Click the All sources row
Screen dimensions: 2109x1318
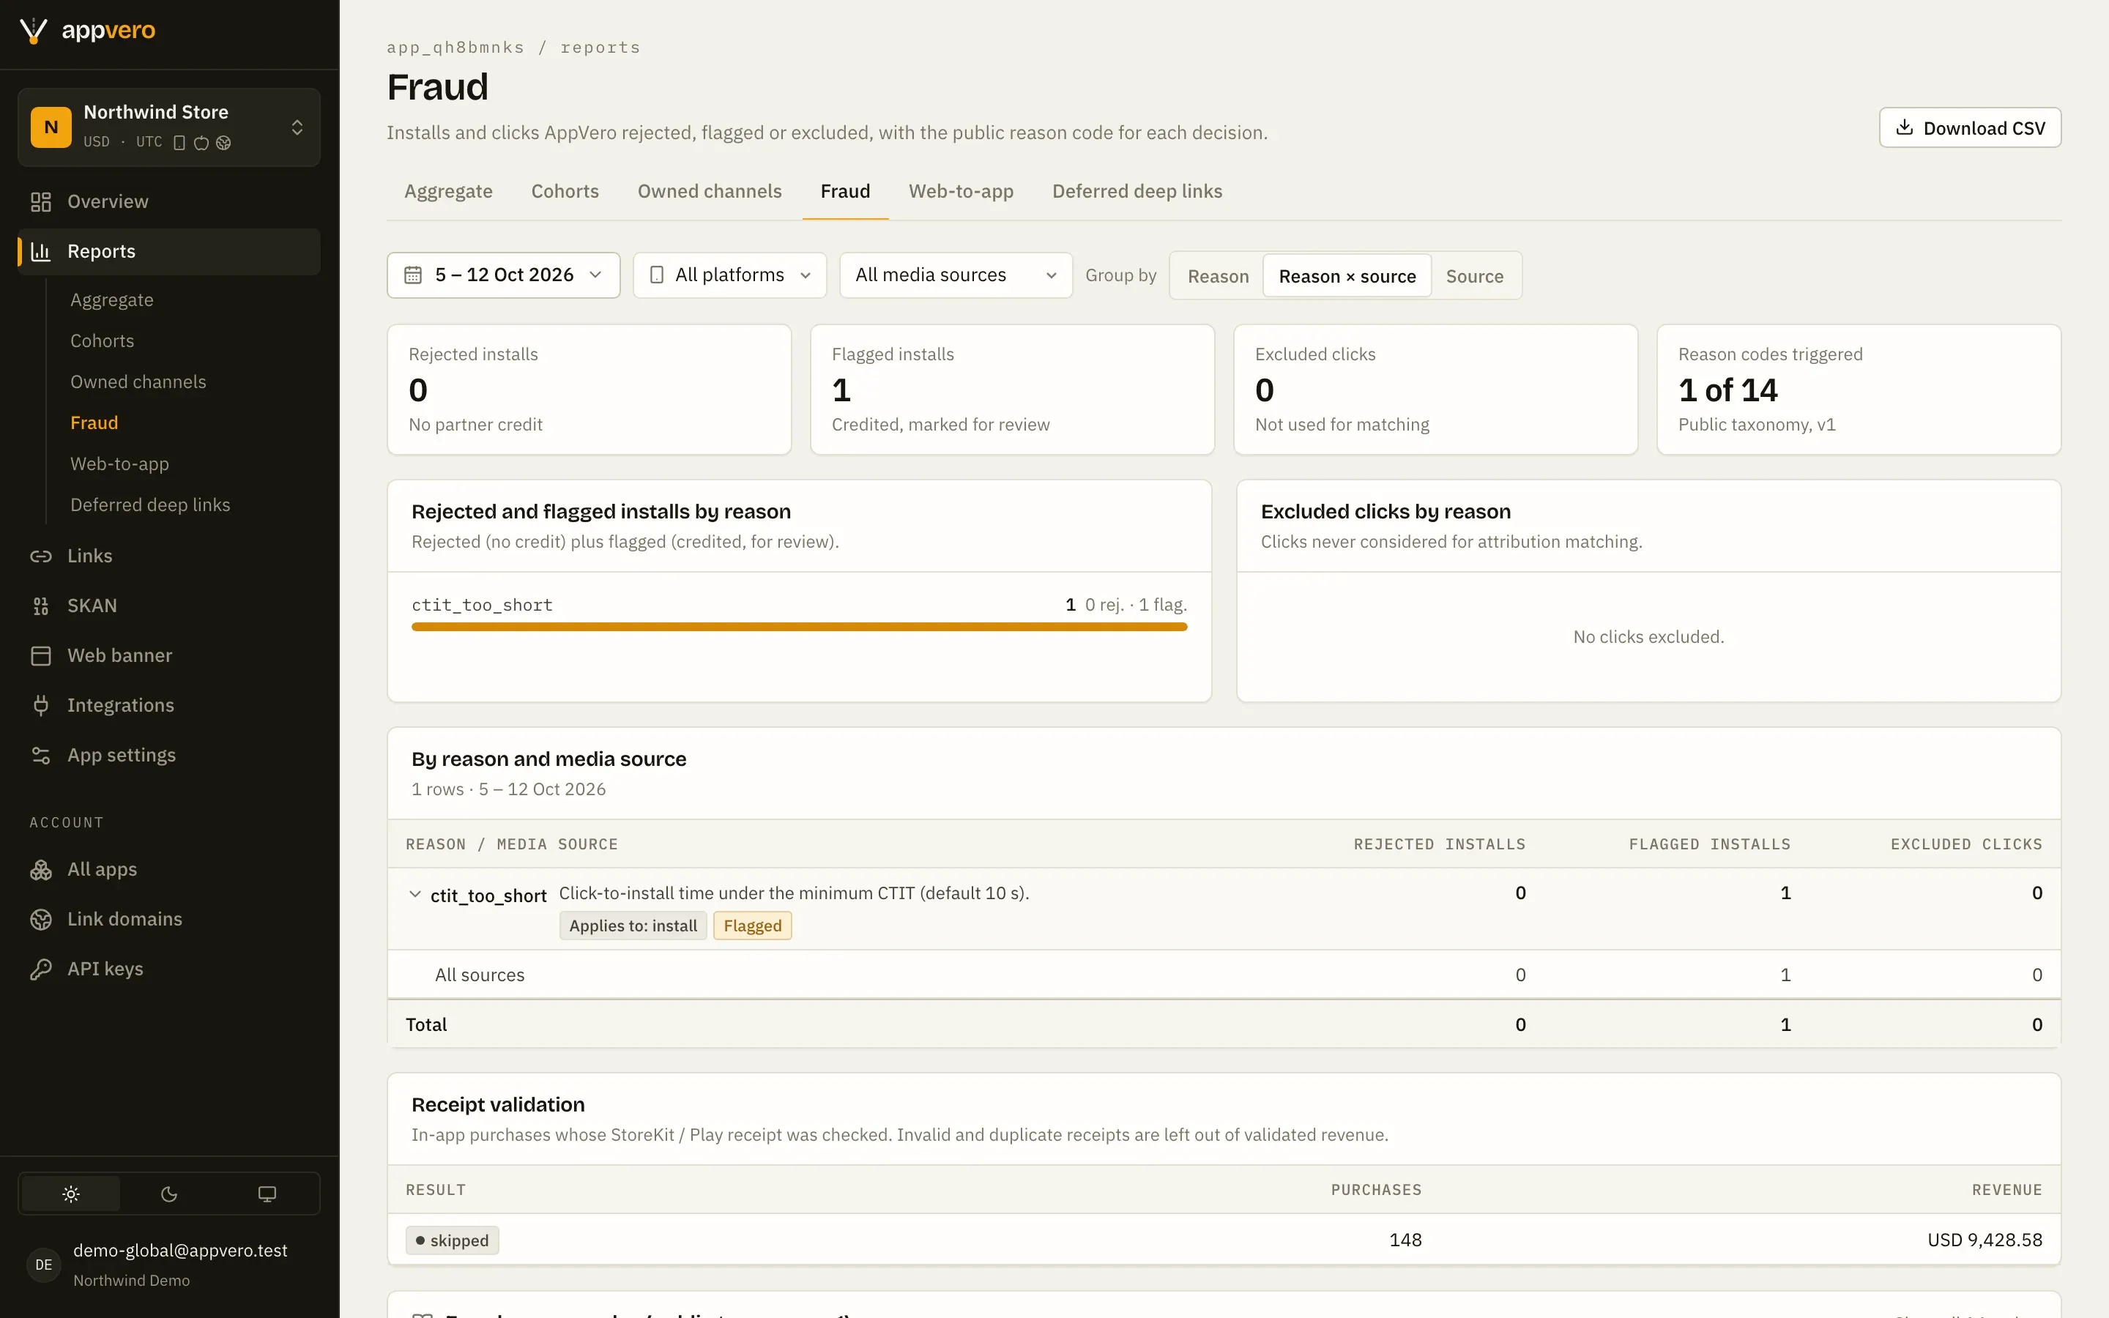tap(1224, 975)
